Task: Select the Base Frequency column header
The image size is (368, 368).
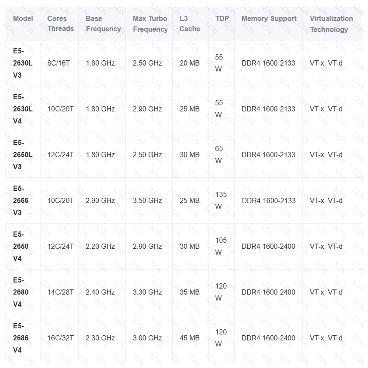Action: pos(103,24)
